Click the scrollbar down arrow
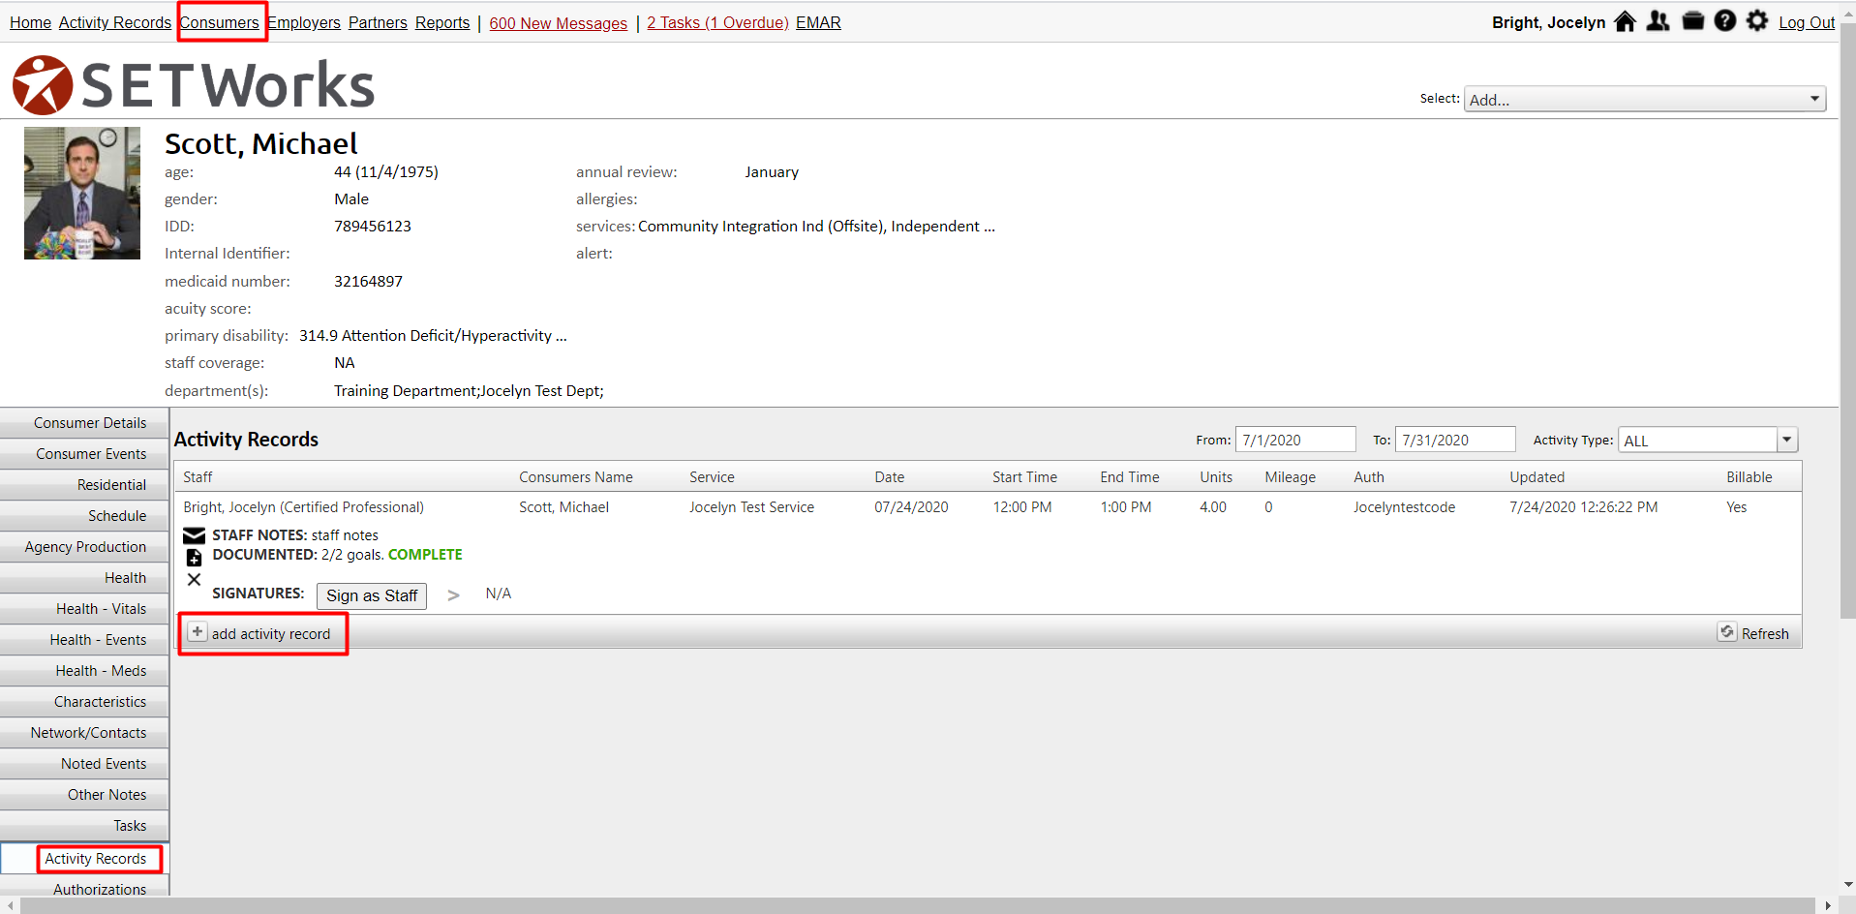Image resolution: width=1856 pixels, height=914 pixels. click(1847, 884)
